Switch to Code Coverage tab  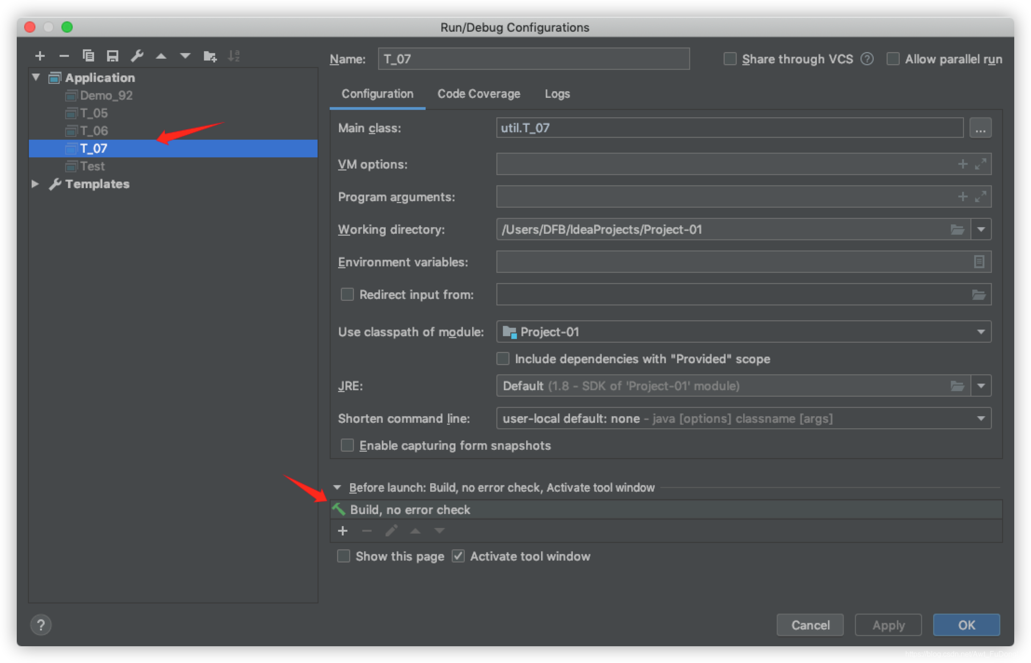tap(479, 94)
